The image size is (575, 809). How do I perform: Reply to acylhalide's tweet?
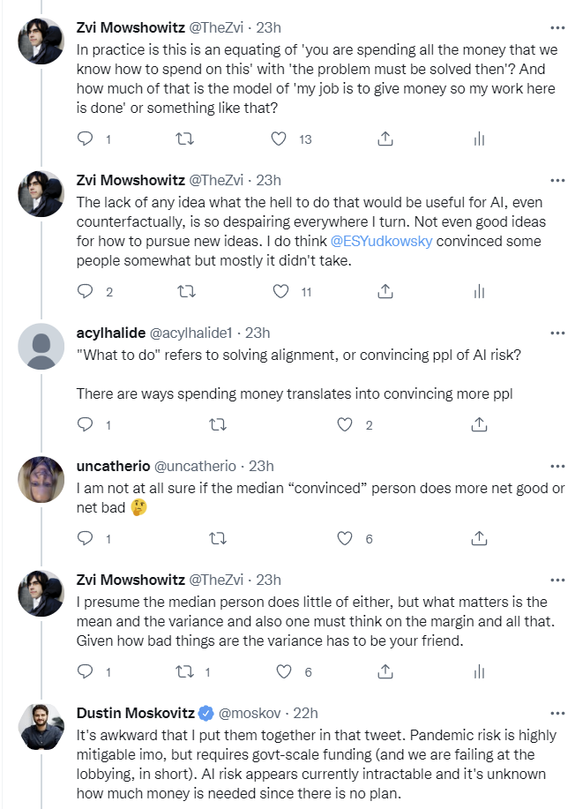[86, 424]
